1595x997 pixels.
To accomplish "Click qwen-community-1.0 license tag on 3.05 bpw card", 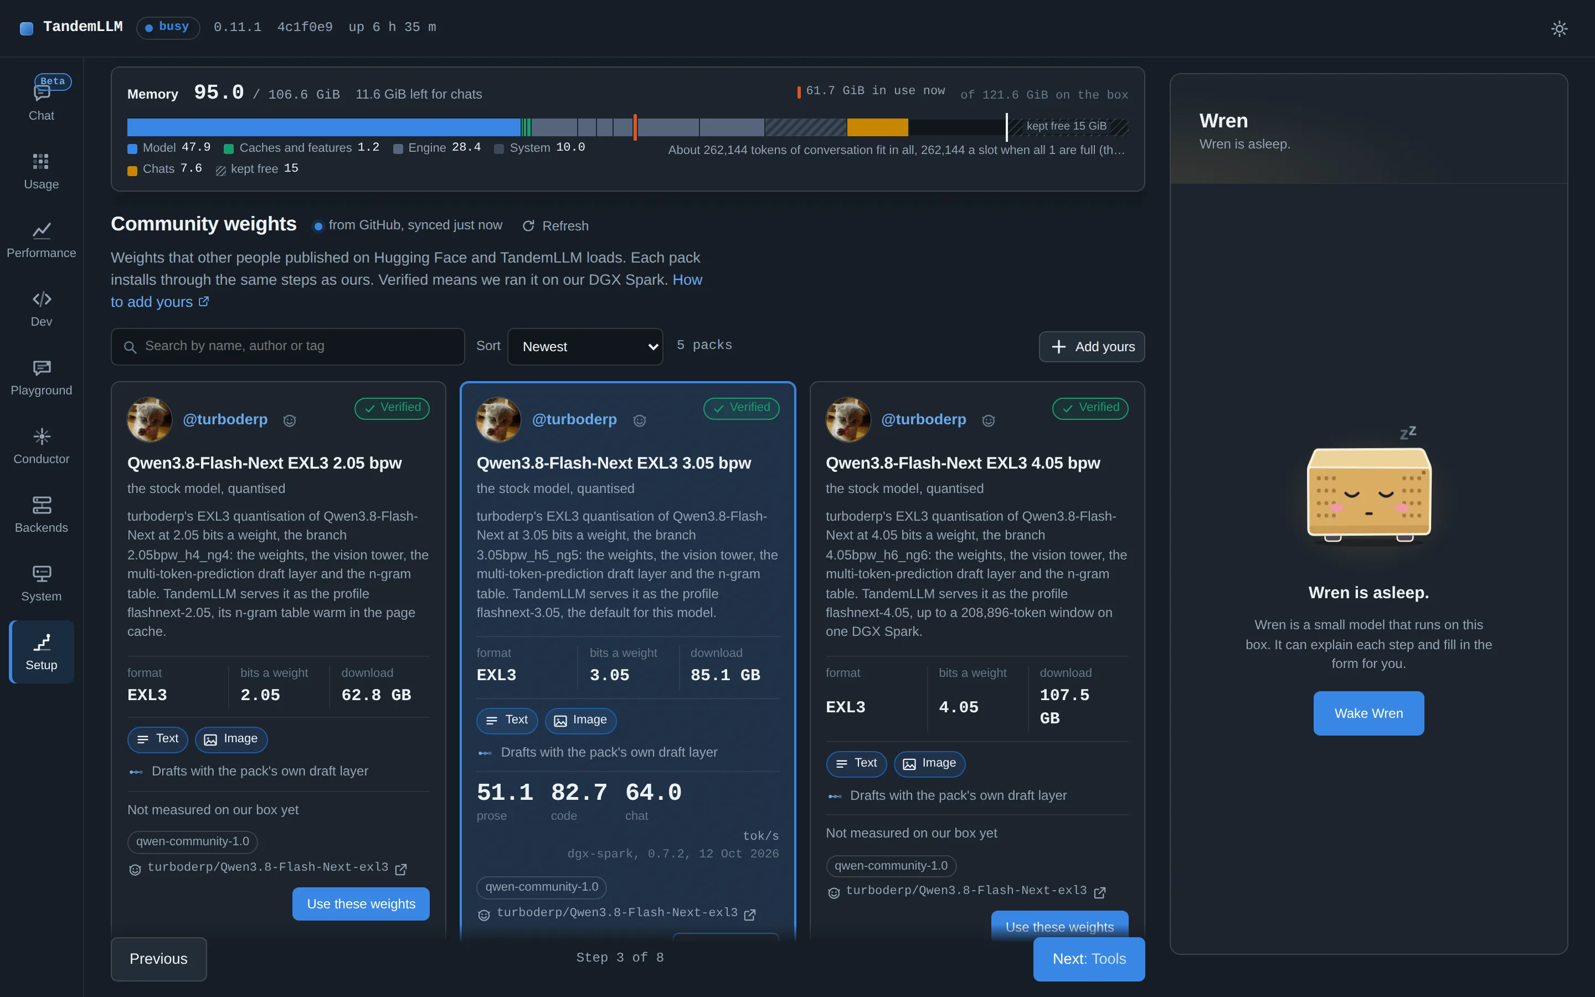I will tap(541, 887).
